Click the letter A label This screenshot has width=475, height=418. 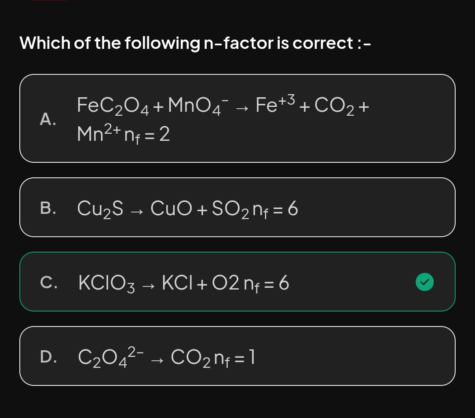click(x=48, y=119)
